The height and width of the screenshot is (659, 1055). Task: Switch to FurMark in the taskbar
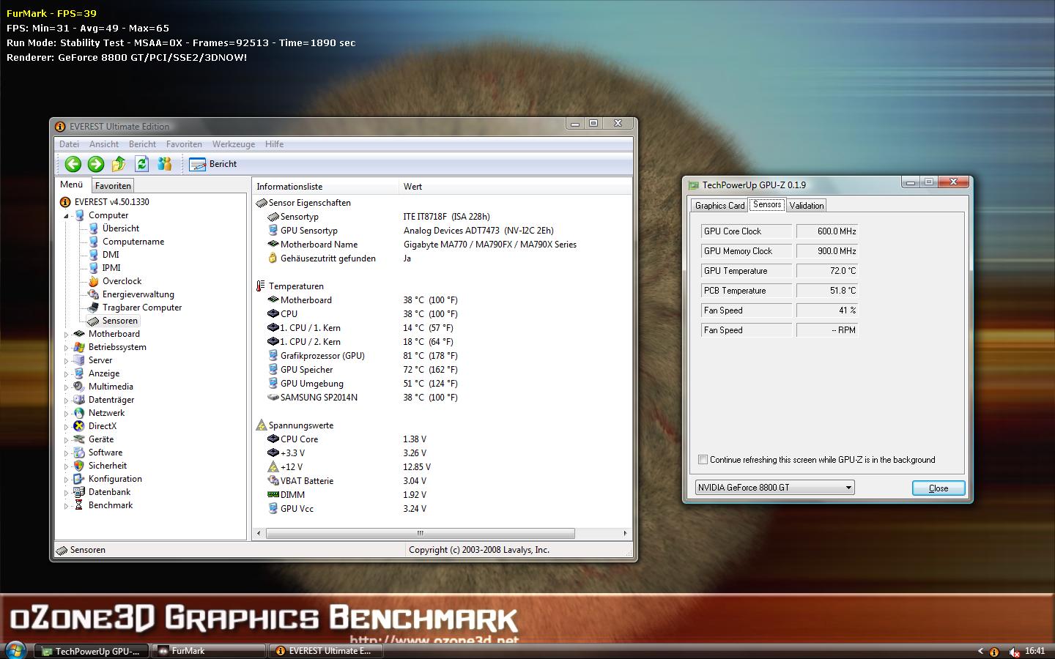(208, 651)
